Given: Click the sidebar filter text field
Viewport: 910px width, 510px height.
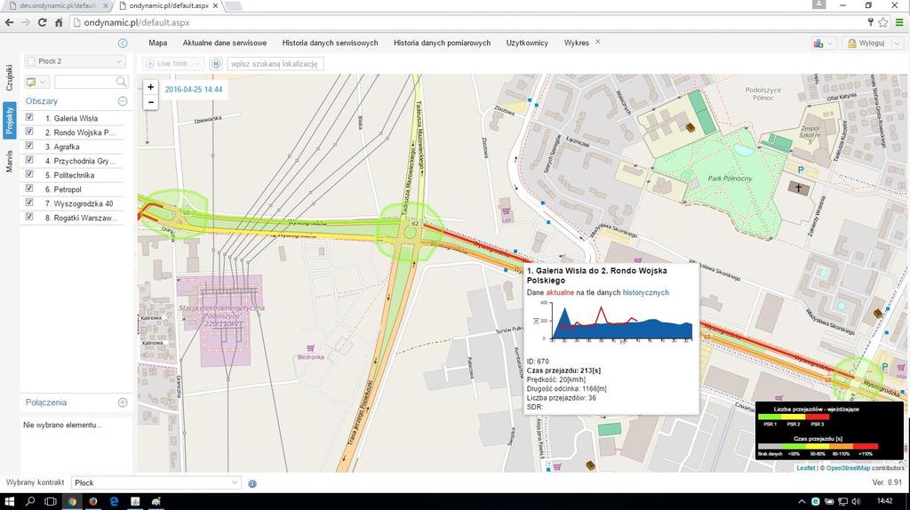Looking at the screenshot, I should [84, 82].
